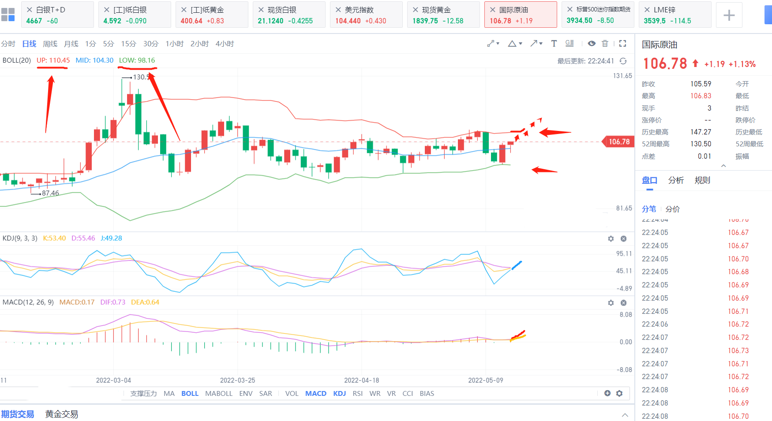Enable the RSI indicator
The height and width of the screenshot is (421, 772).
pos(358,393)
